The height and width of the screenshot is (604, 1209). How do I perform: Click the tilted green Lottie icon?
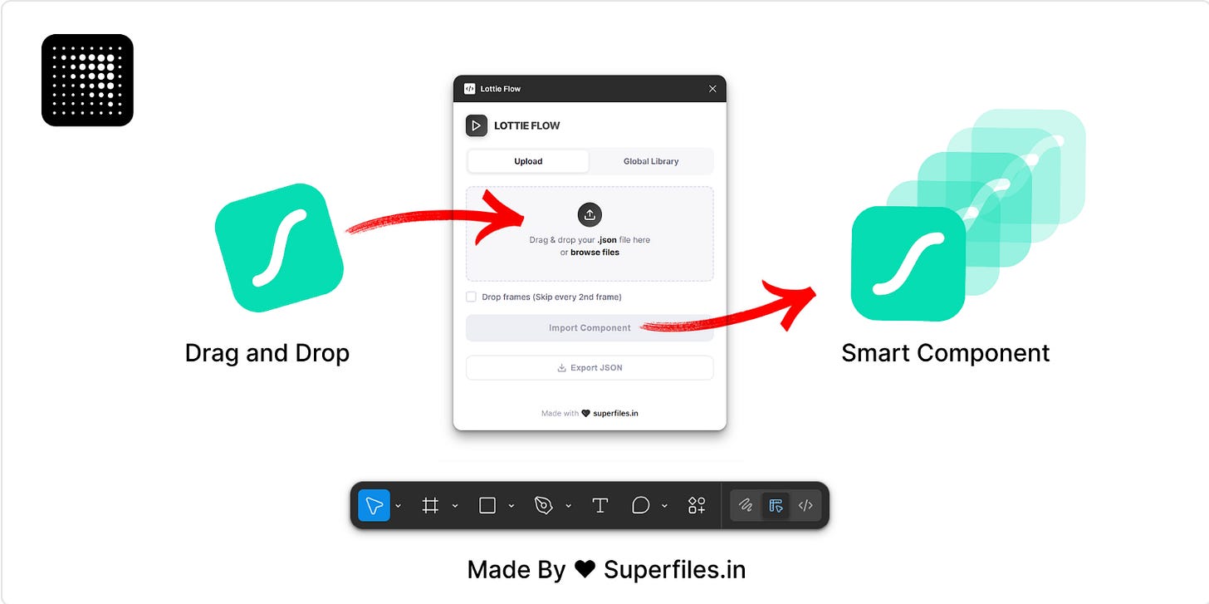(x=279, y=248)
